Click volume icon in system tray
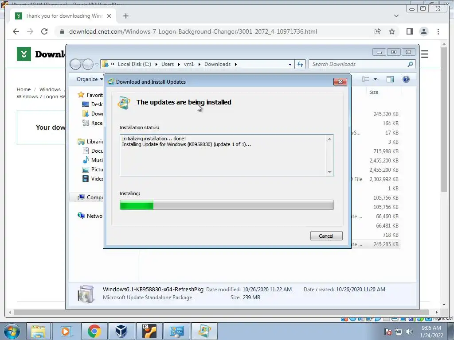Image resolution: width=454 pixels, height=340 pixels. pos(409,332)
